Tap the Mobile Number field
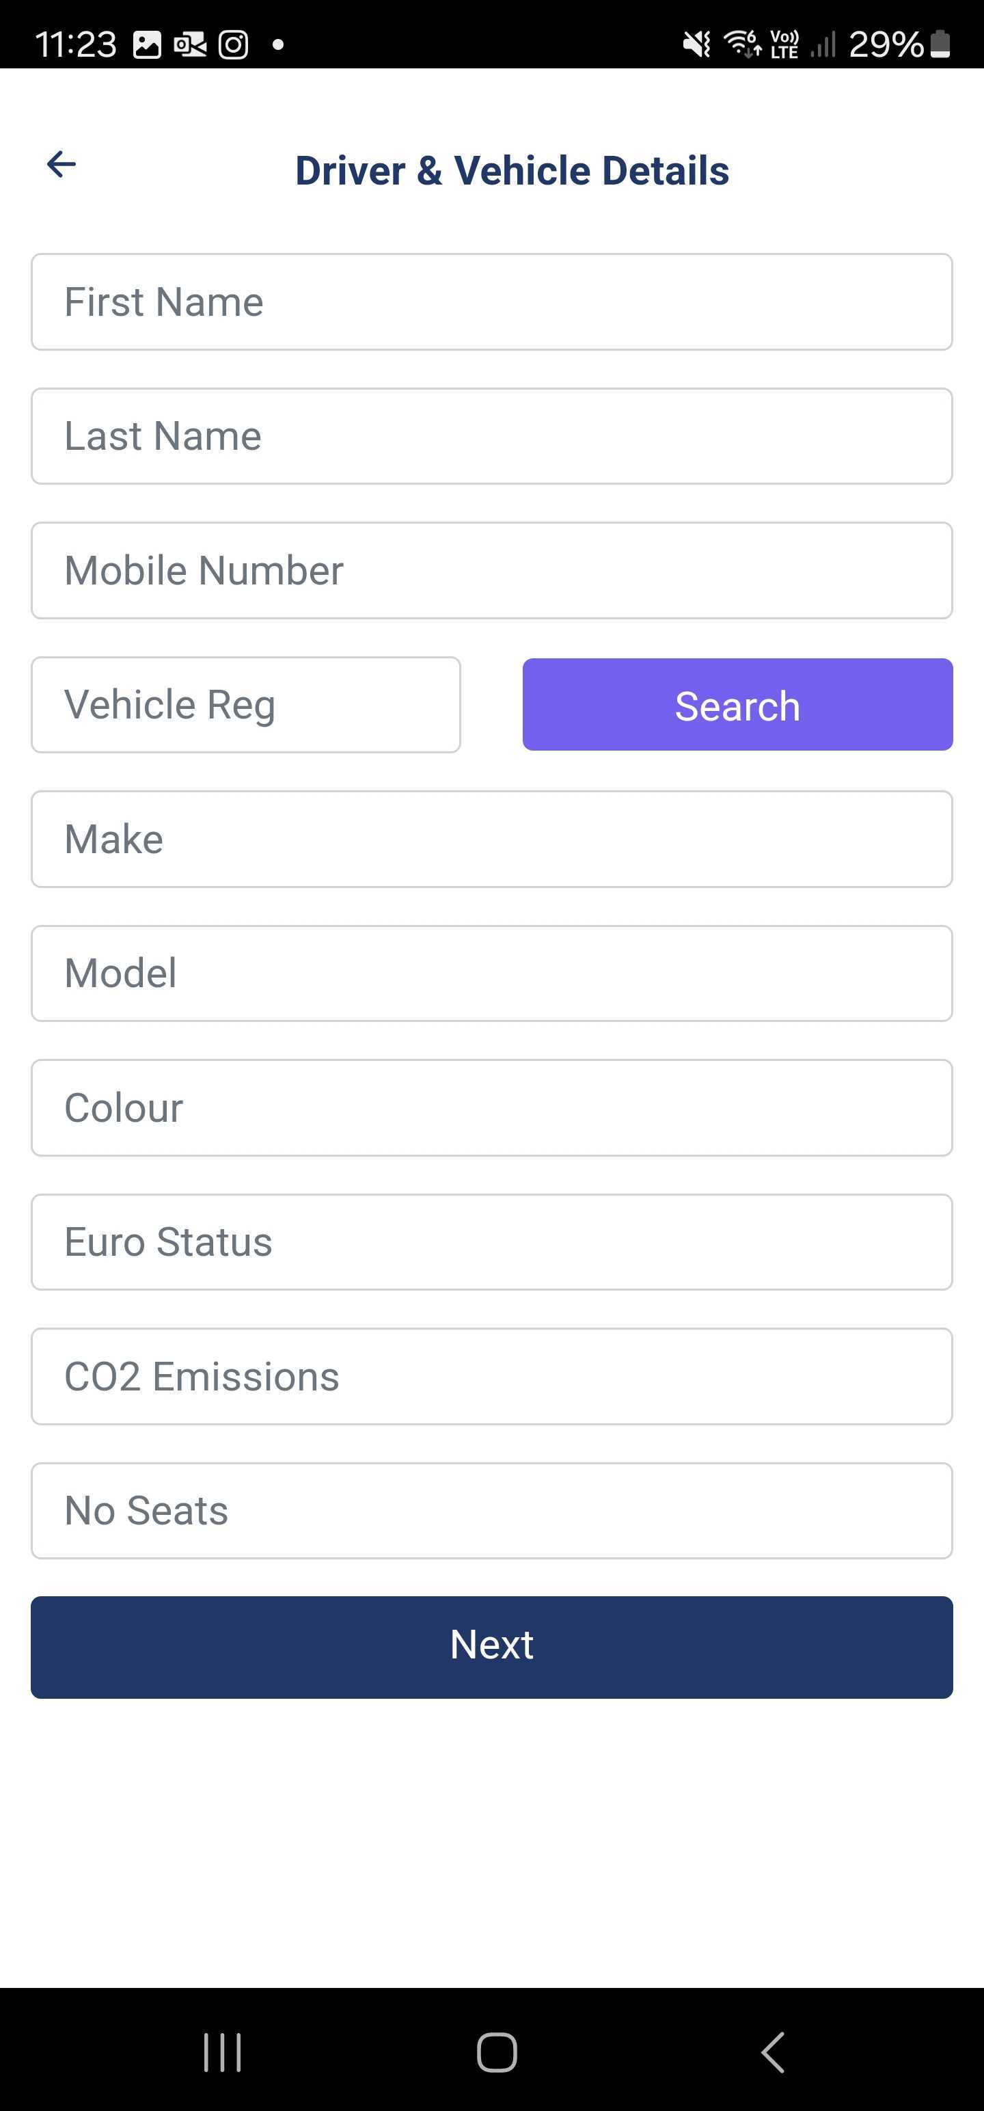This screenshot has height=2111, width=984. click(x=491, y=570)
